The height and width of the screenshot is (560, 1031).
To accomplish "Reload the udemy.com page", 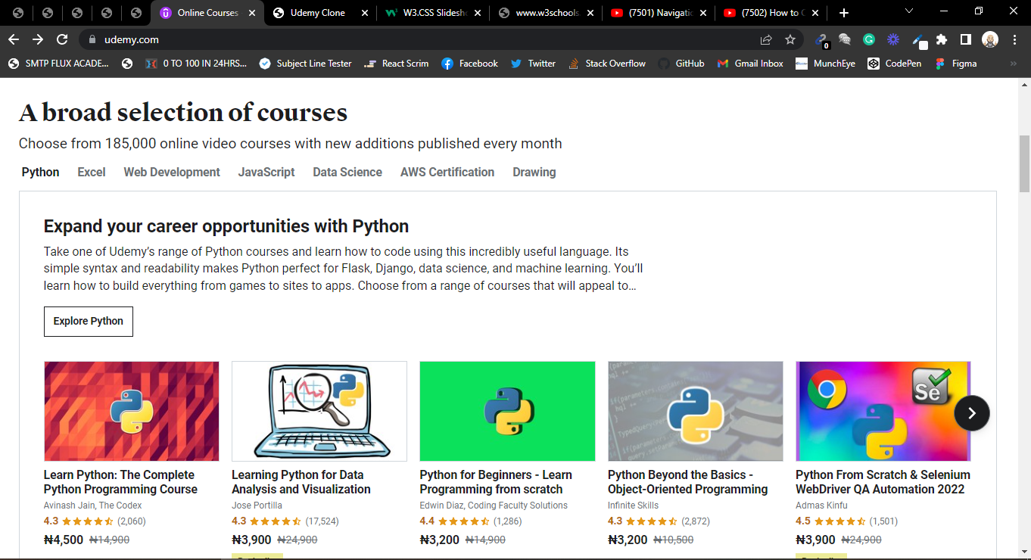I will coord(62,39).
